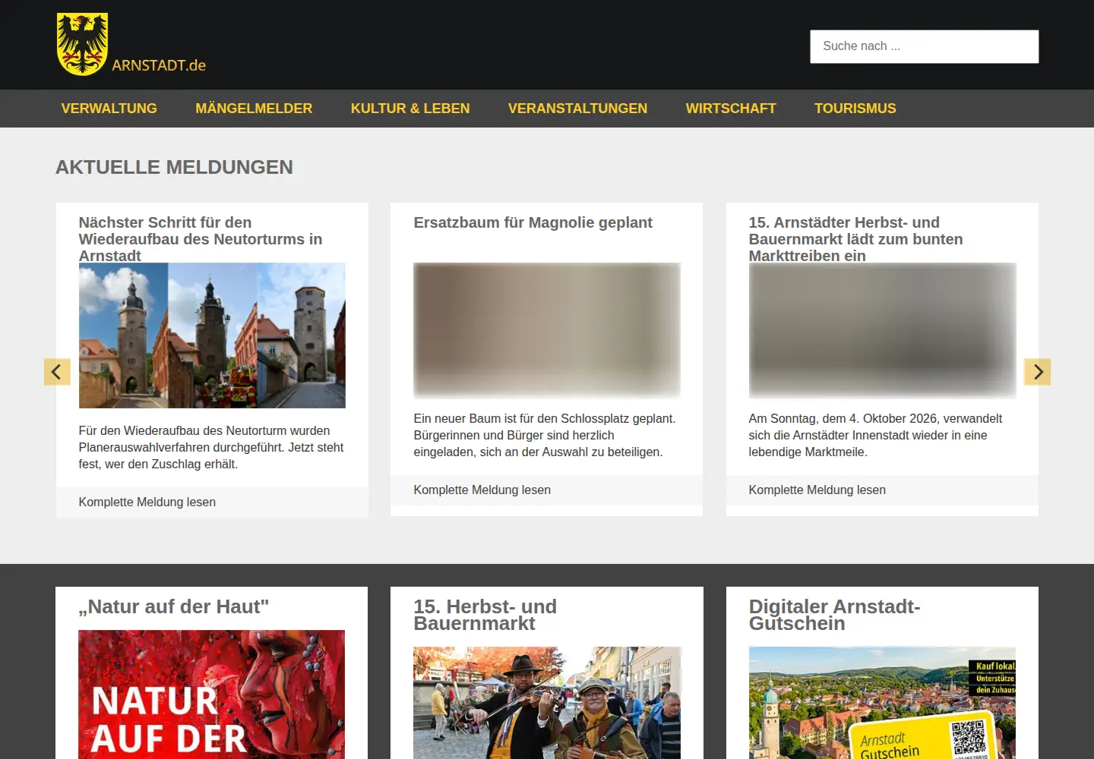Click the 'AKTUELLE MELDUNGEN' heading
The image size is (1094, 759).
[174, 167]
